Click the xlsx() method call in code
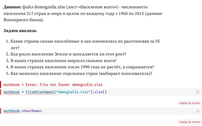The width and height of the screenshot is (202, 126). (100, 92)
